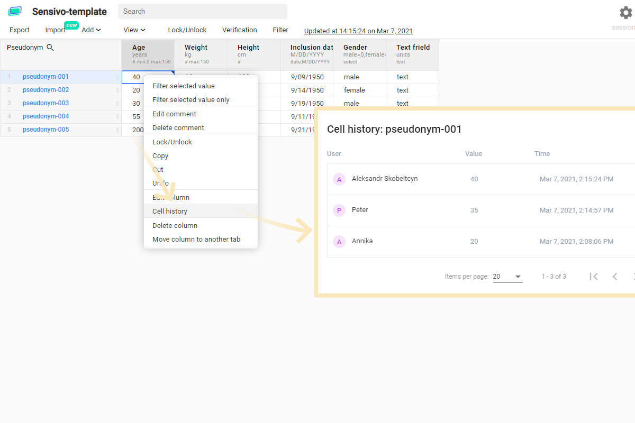Choose Delete column in context menu
The height and width of the screenshot is (423, 635).
point(175,225)
